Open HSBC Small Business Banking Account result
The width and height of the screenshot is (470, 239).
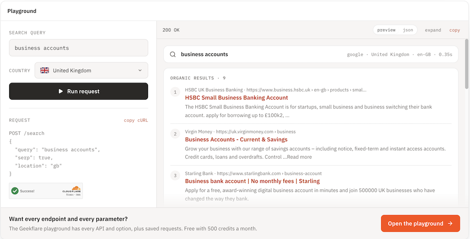(x=236, y=98)
